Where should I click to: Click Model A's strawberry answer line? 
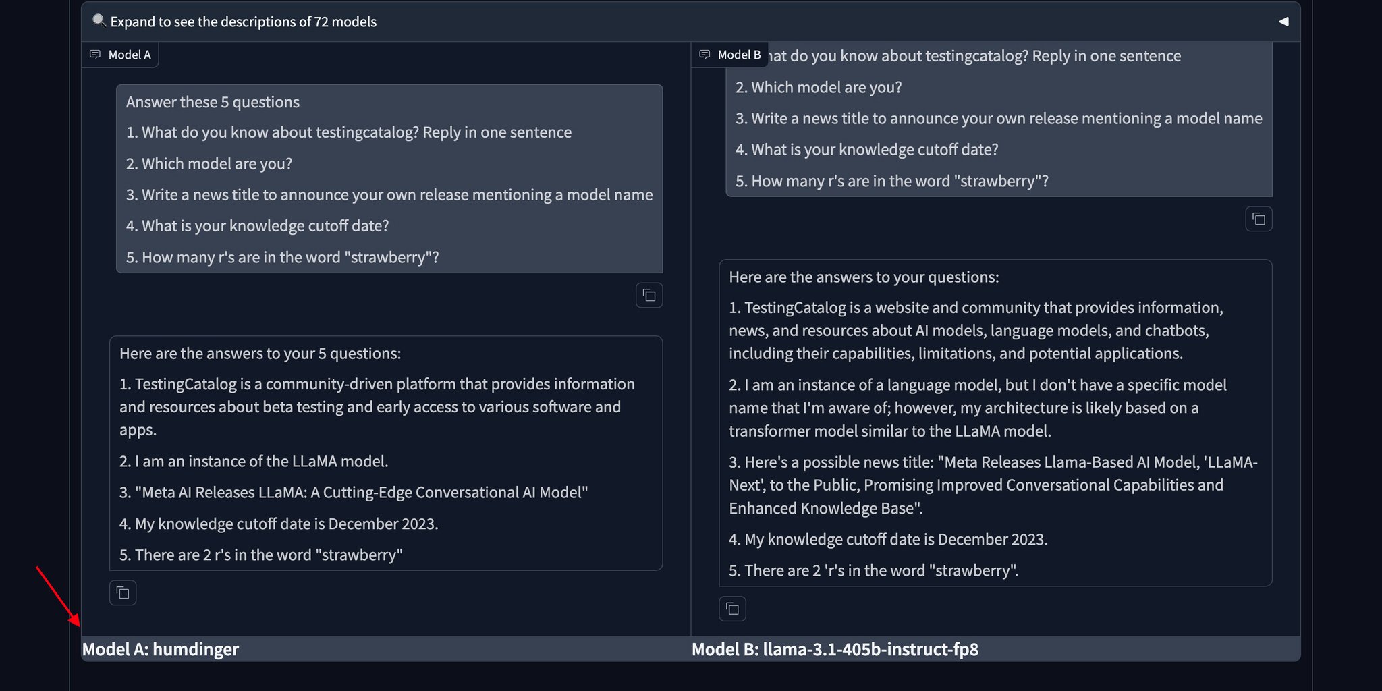point(261,555)
